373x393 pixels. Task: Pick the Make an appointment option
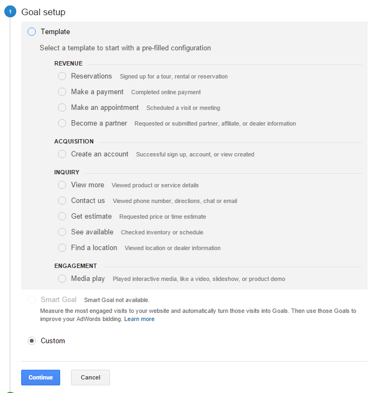point(62,108)
